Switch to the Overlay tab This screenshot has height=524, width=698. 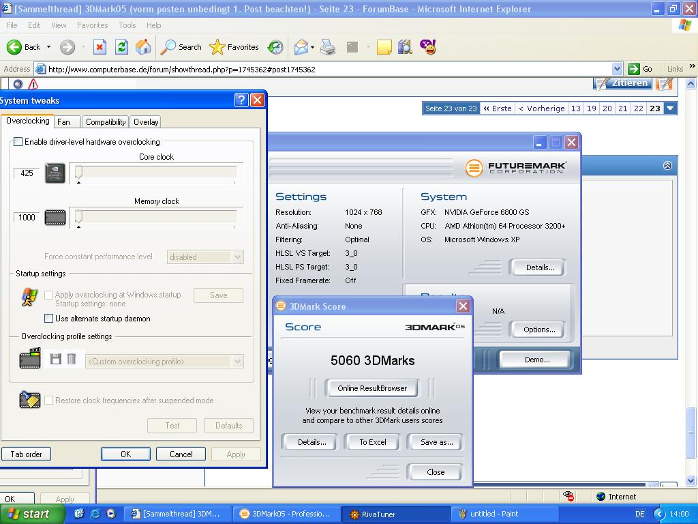146,121
